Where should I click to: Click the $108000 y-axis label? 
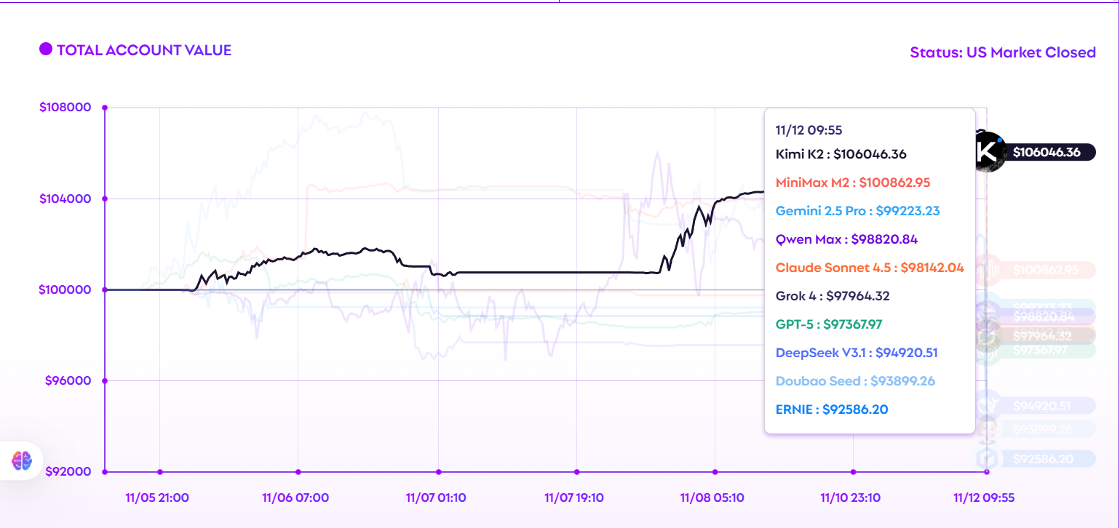[65, 108]
